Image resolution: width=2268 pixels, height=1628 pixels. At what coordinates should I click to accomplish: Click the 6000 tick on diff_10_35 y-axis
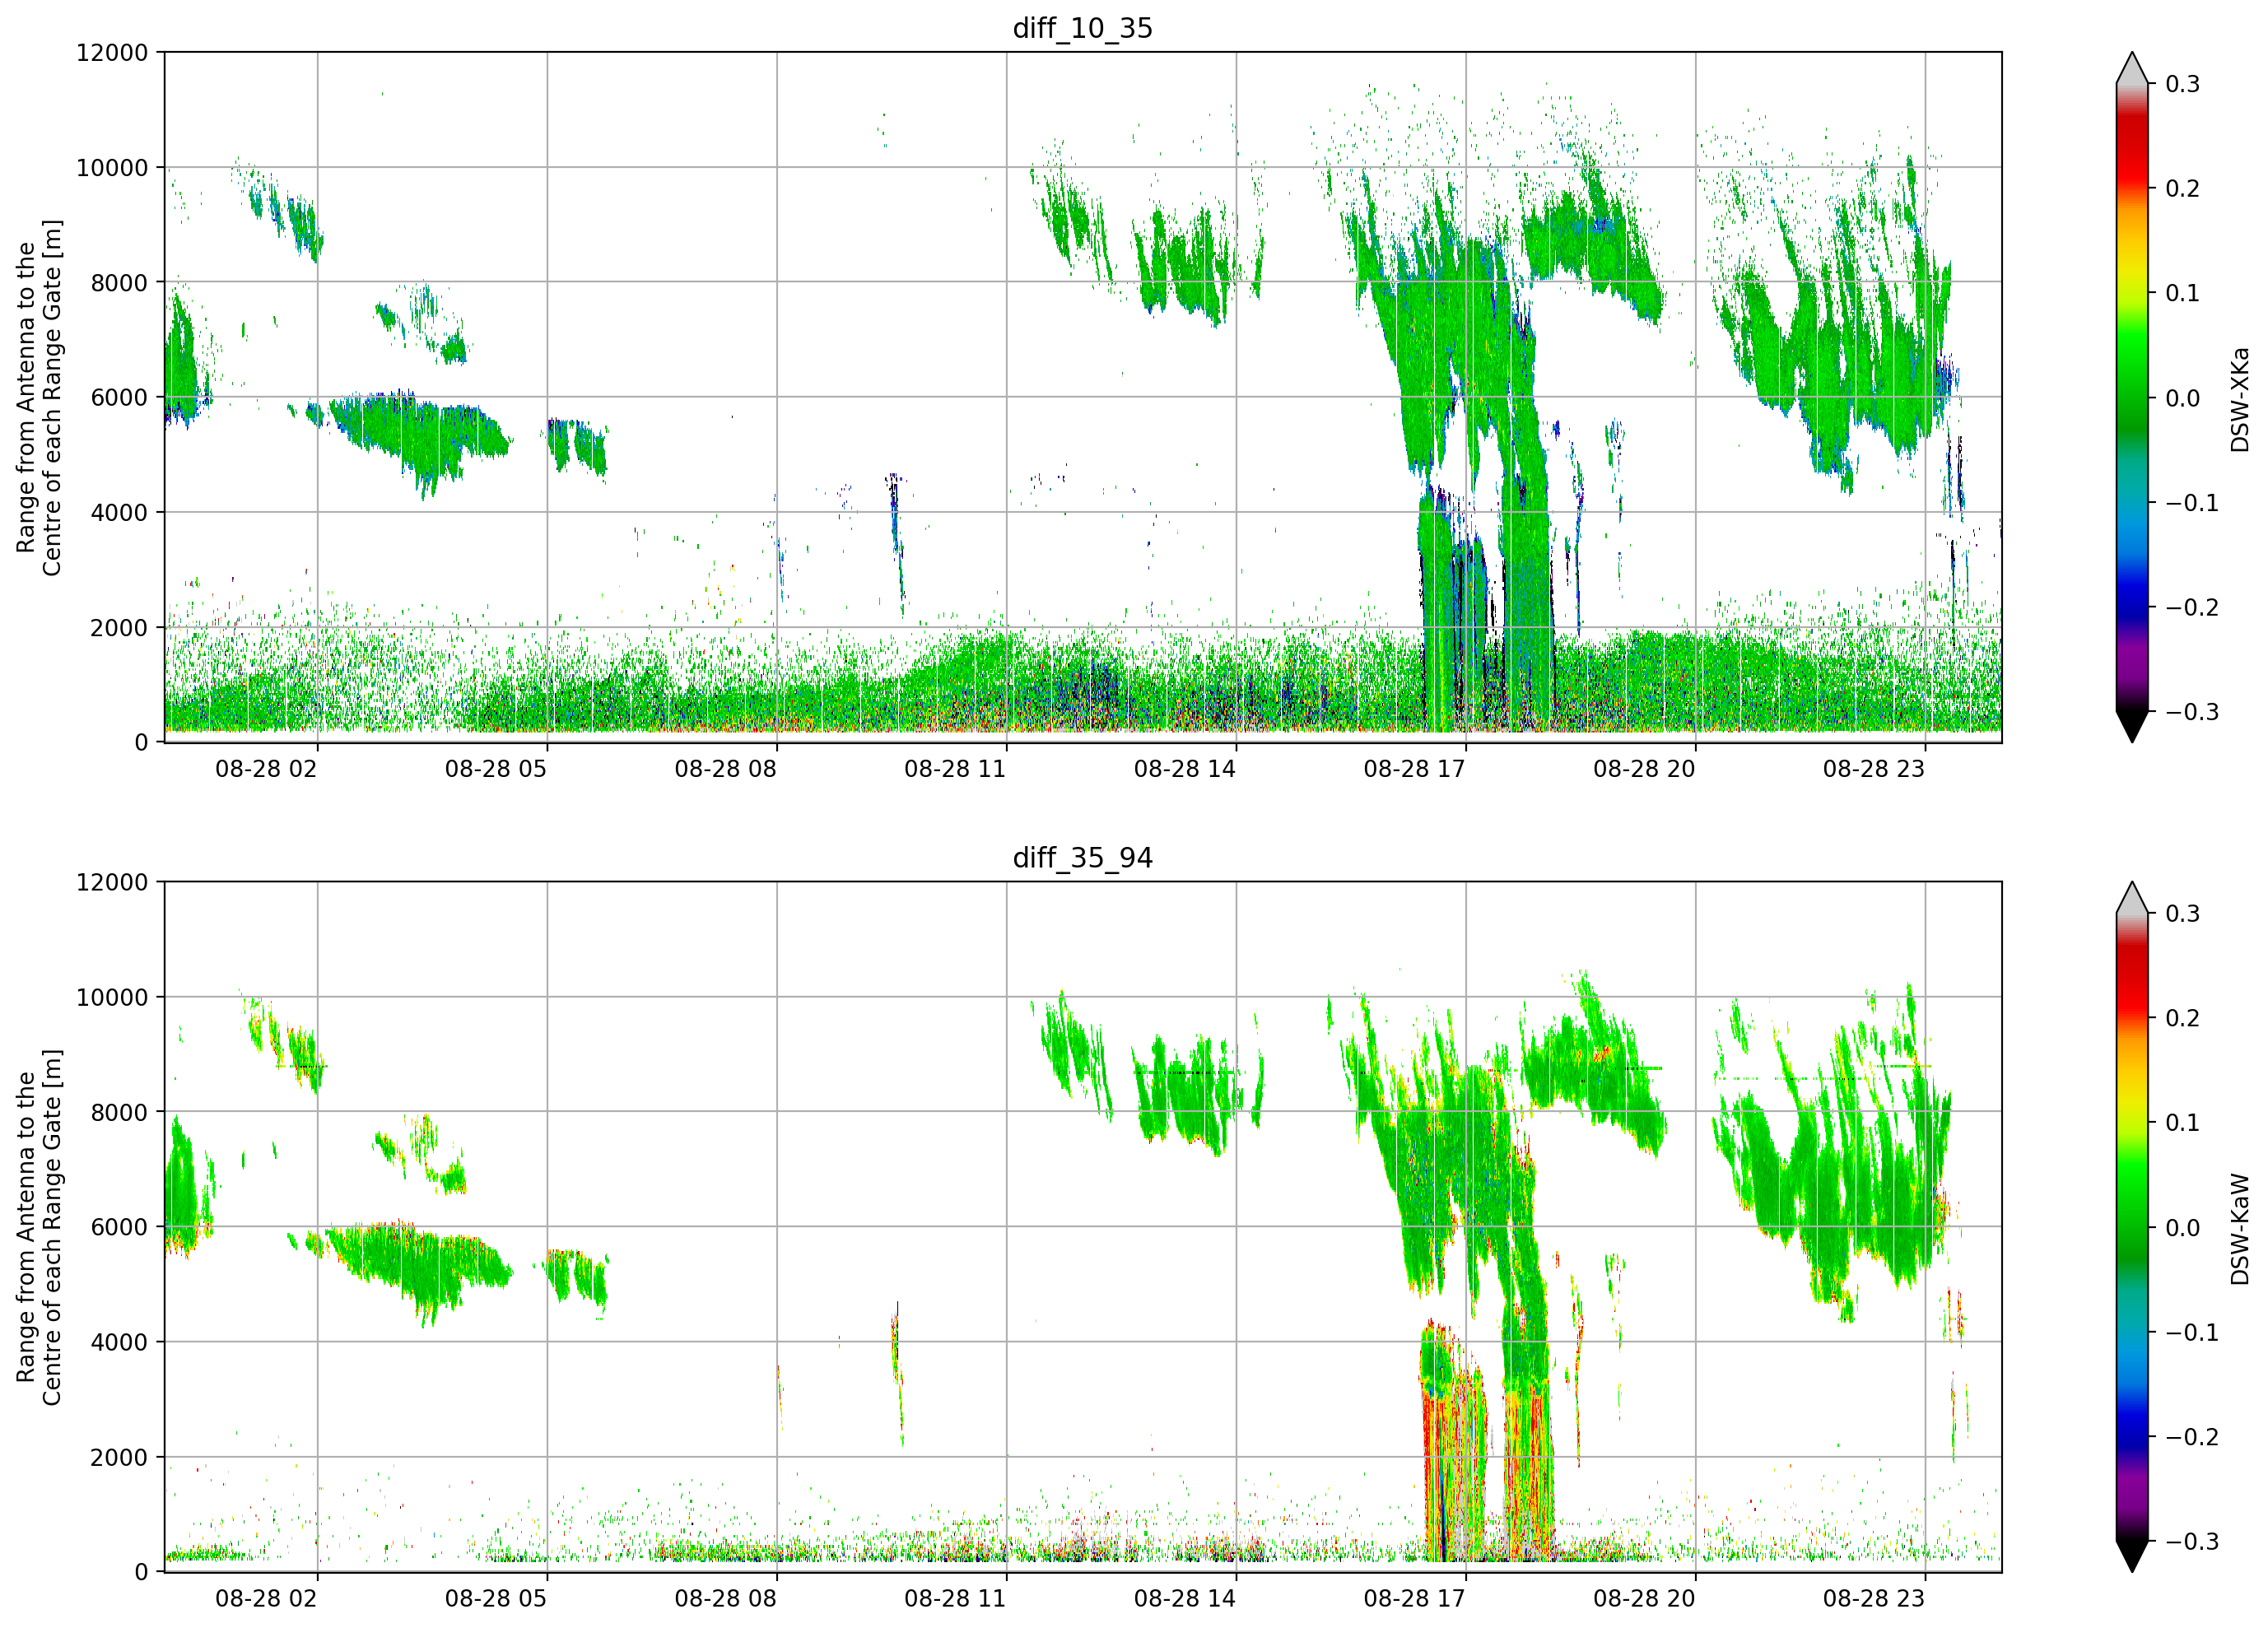tap(119, 398)
